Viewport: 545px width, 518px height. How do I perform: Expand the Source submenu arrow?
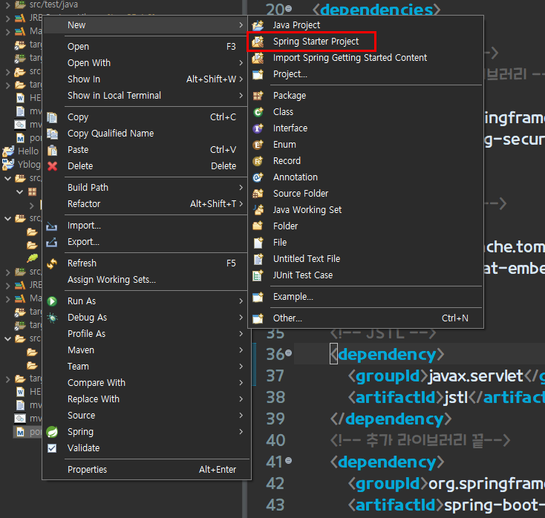[241, 416]
